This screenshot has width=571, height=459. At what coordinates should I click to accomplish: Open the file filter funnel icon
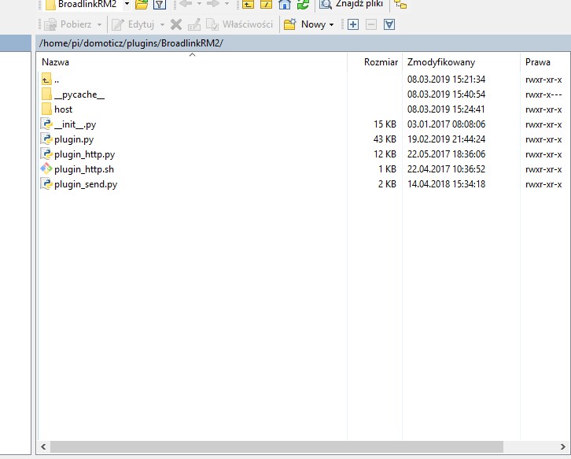coord(160,5)
